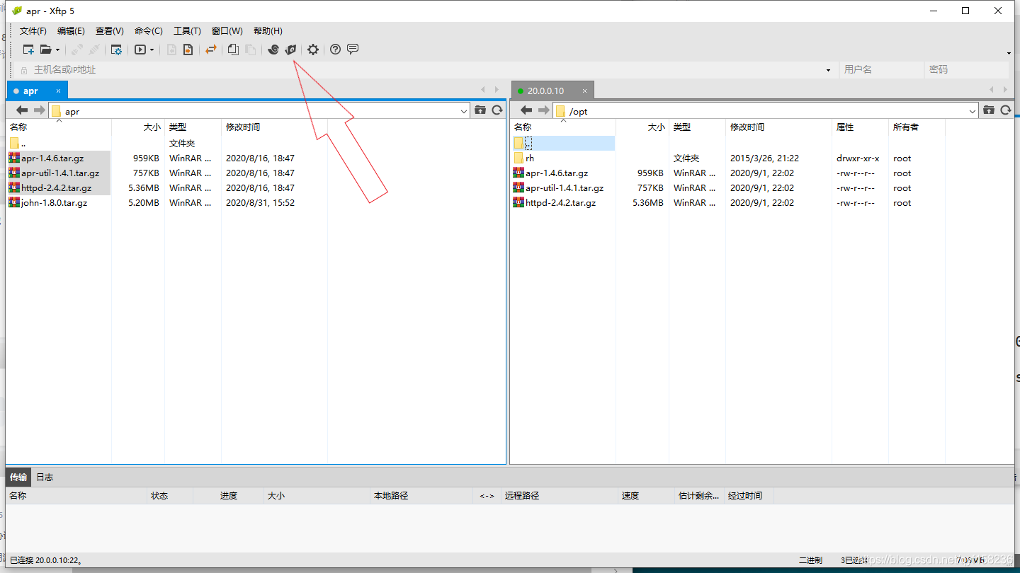Go back in the remote /opt pane
This screenshot has width=1020, height=573.
pos(526,110)
